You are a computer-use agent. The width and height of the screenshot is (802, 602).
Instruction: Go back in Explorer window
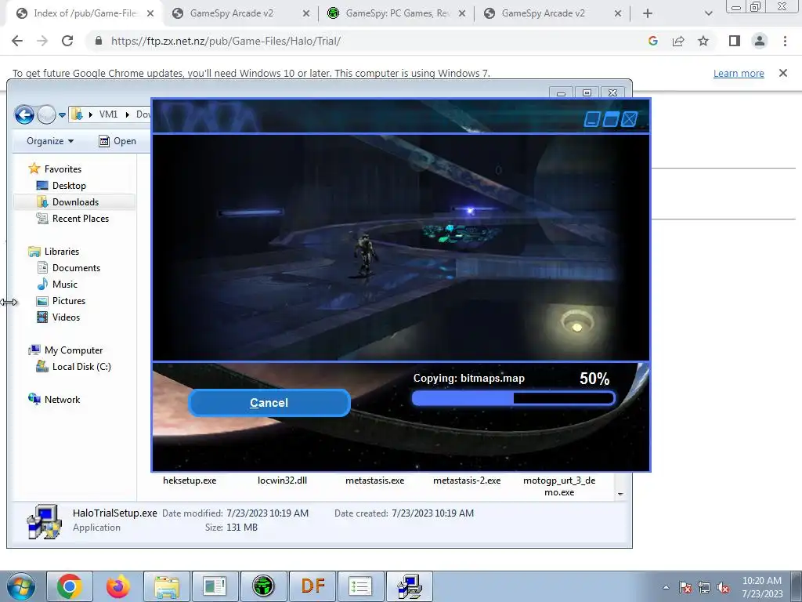point(24,114)
